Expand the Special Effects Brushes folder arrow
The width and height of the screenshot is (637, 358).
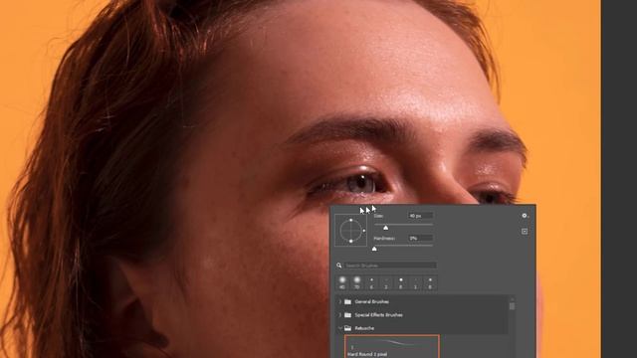tap(340, 315)
